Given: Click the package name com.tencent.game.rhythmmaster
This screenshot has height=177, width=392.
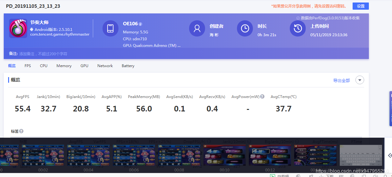Looking at the screenshot, I should [x=60, y=35].
